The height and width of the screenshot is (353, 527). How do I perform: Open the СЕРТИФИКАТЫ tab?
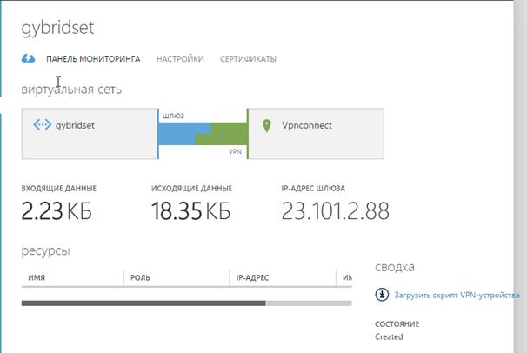[x=248, y=59]
